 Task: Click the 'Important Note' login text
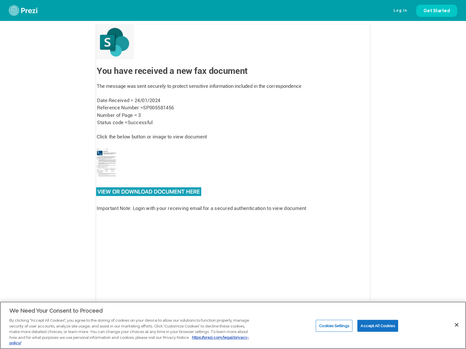(x=201, y=208)
